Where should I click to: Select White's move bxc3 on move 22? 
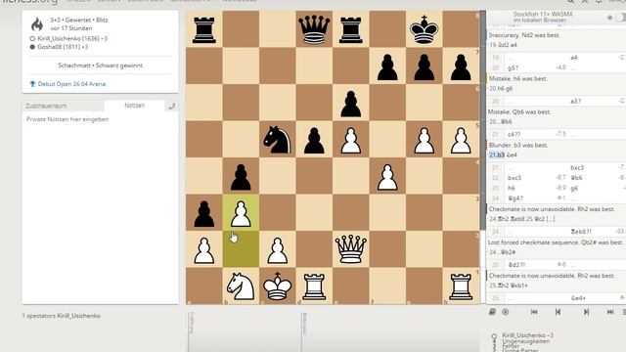click(x=514, y=178)
